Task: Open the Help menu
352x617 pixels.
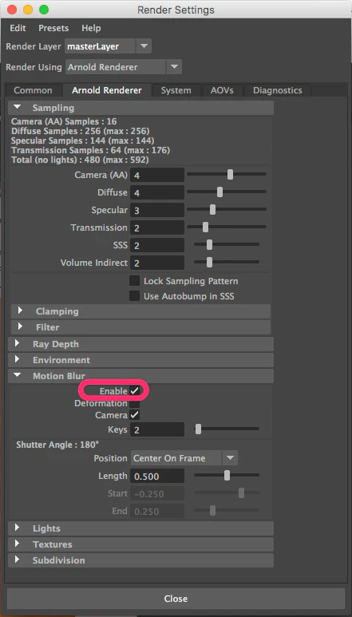Action: 91,28
